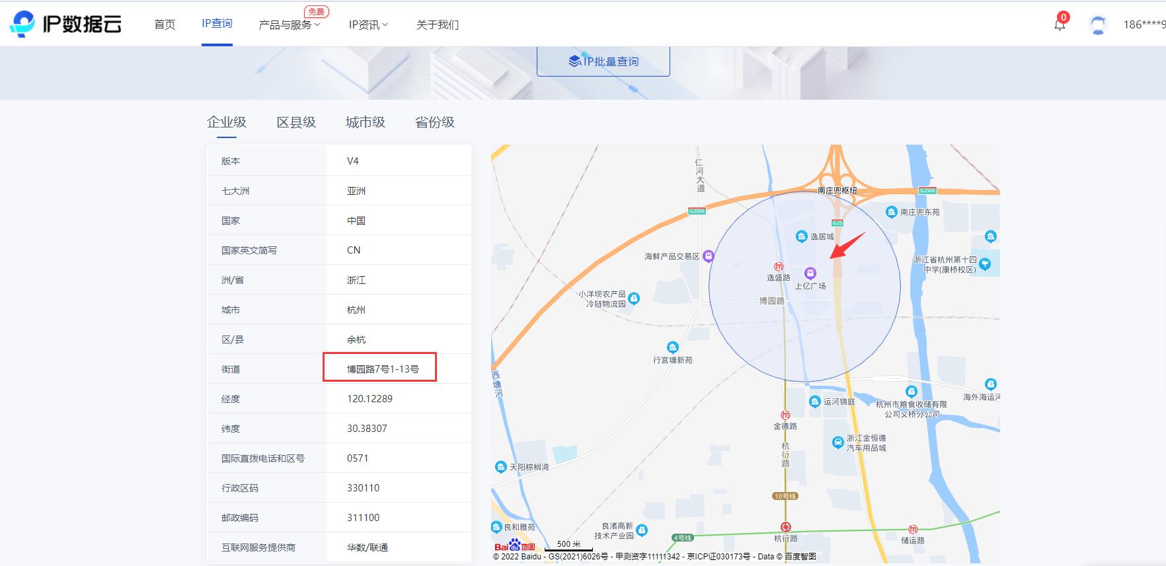The height and width of the screenshot is (566, 1166).
Task: Click the 南庄兜东苑 map marker
Action: [x=891, y=212]
